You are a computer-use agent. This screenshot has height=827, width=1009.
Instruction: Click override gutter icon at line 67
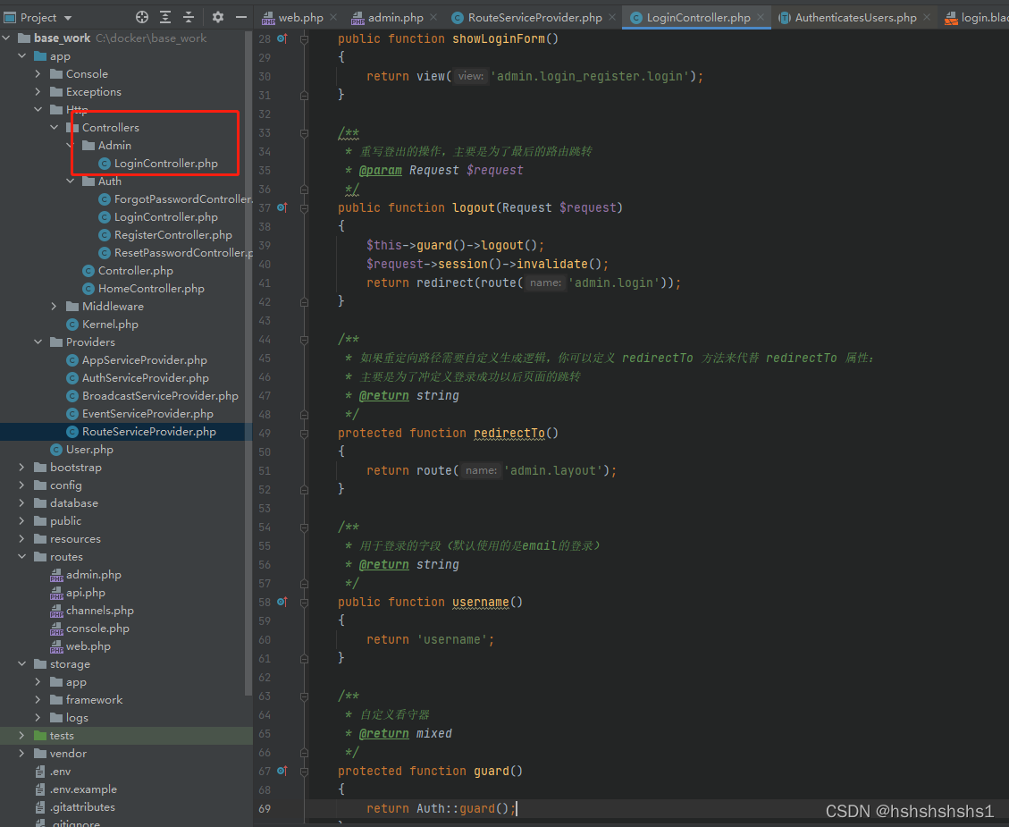[282, 771]
